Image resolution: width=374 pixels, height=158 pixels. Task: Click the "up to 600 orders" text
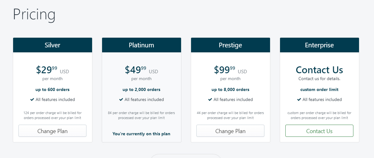(x=52, y=90)
